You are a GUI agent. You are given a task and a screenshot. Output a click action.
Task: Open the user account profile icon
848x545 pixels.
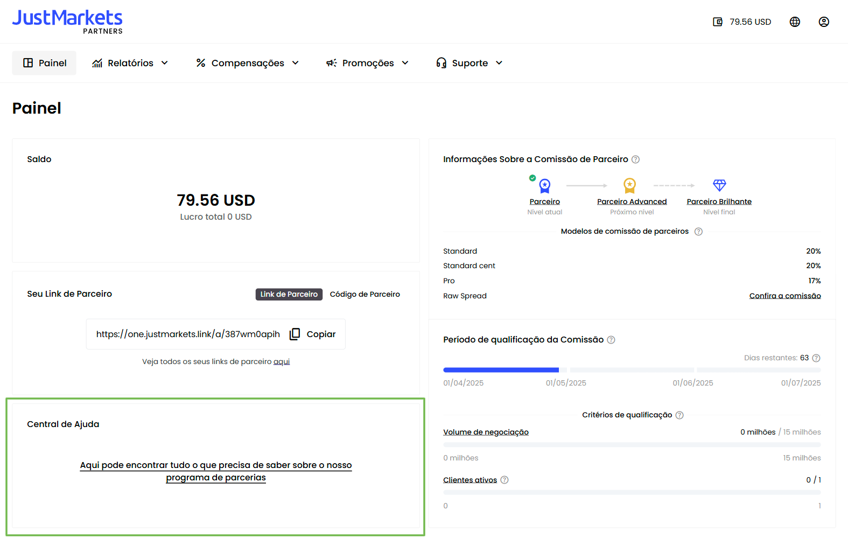(824, 22)
